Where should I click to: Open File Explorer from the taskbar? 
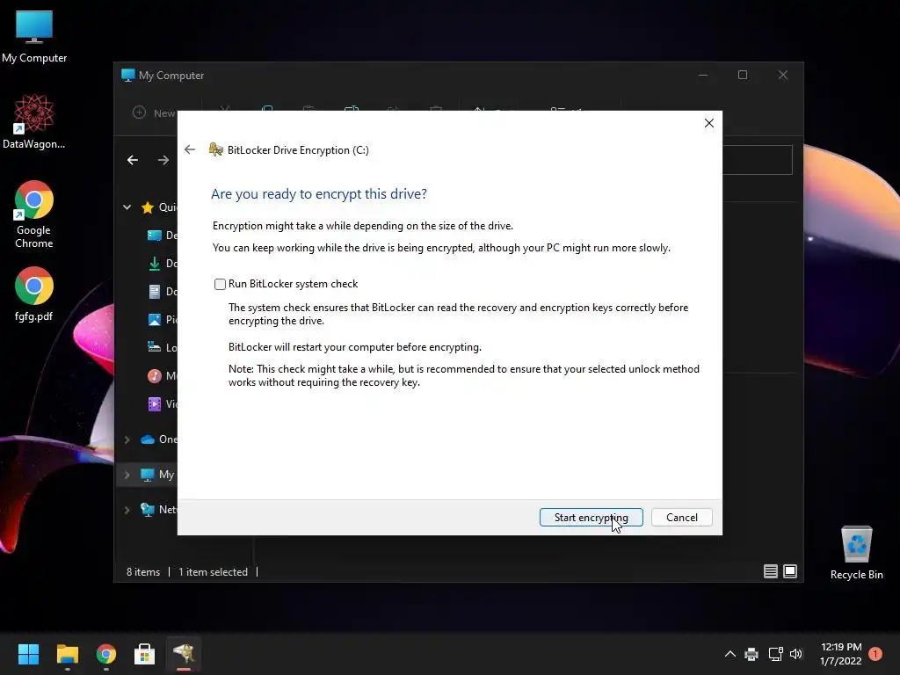(67, 654)
